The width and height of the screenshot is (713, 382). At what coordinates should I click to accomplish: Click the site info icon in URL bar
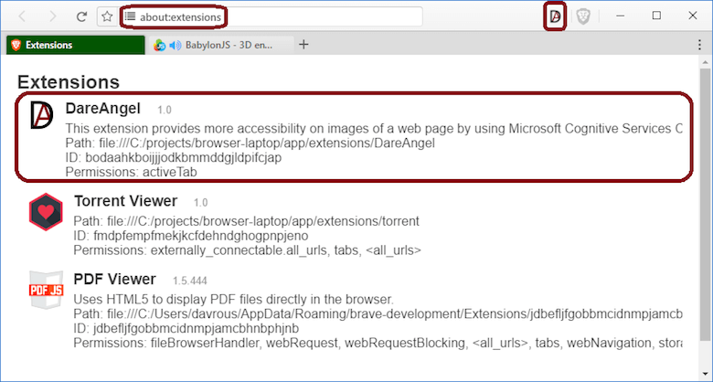pos(130,16)
